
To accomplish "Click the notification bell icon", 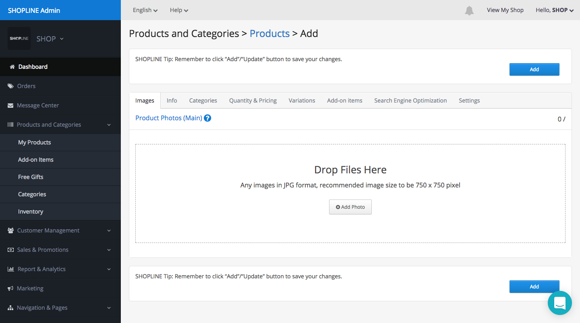I will 469,10.
